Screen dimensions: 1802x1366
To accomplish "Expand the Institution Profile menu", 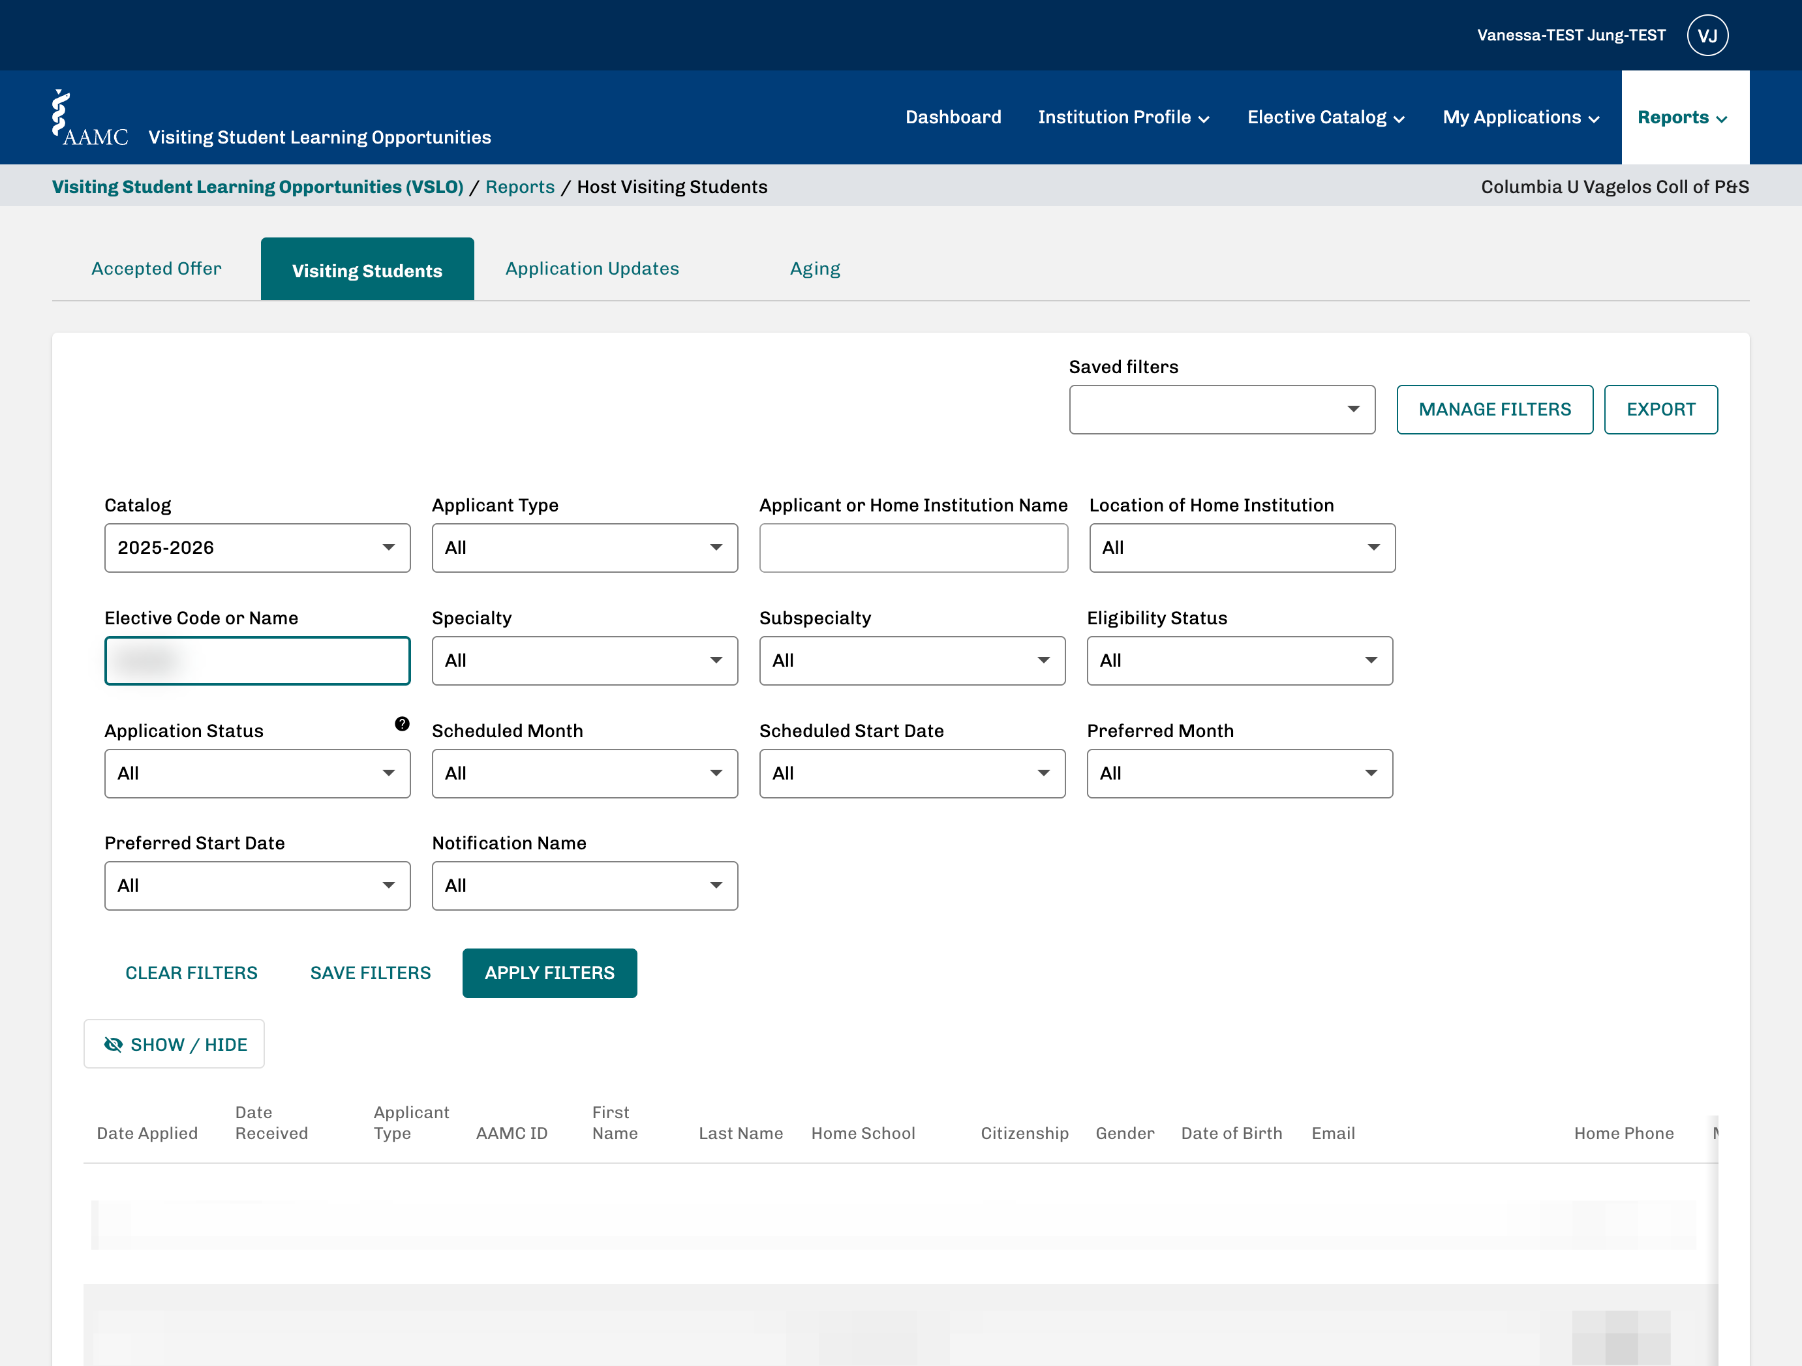I will (x=1123, y=117).
